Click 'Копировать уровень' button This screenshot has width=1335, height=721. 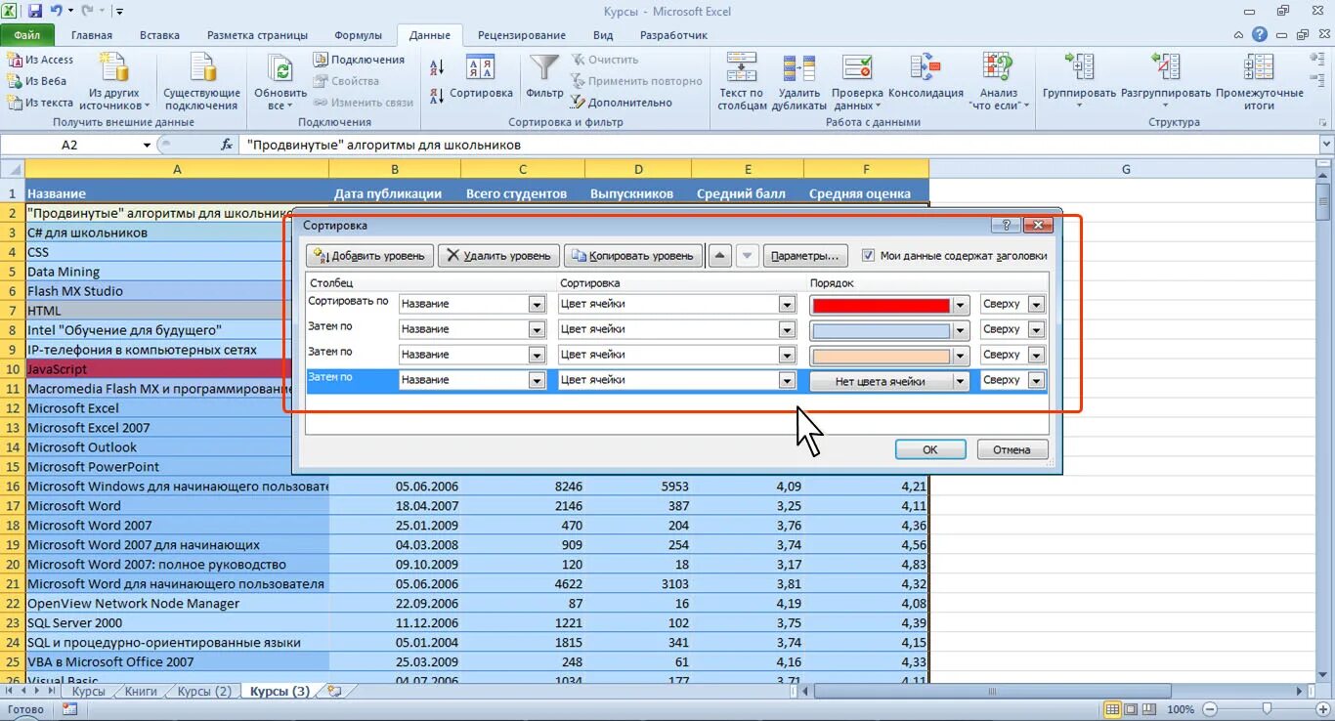[x=633, y=256]
